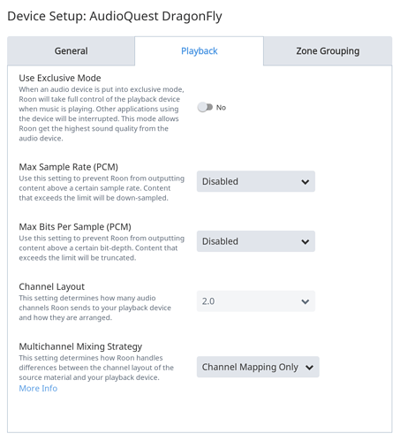Click the chevron arrow on the Max Bits Per Sample box

point(306,242)
